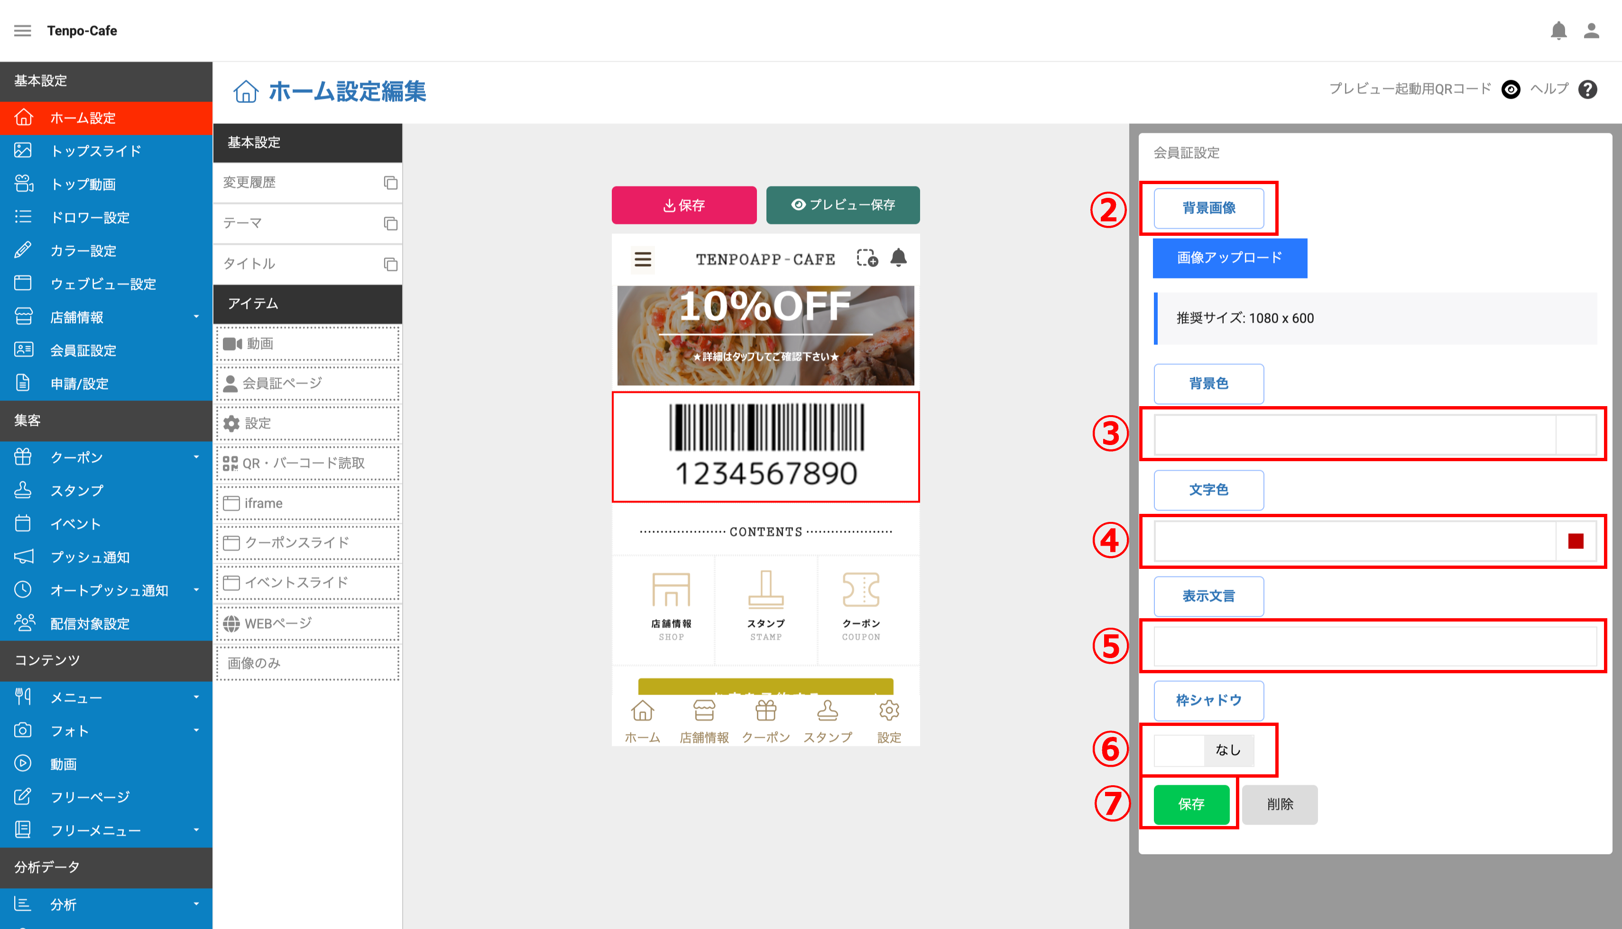Click the copy icon beside 変更履歴

(x=390, y=183)
